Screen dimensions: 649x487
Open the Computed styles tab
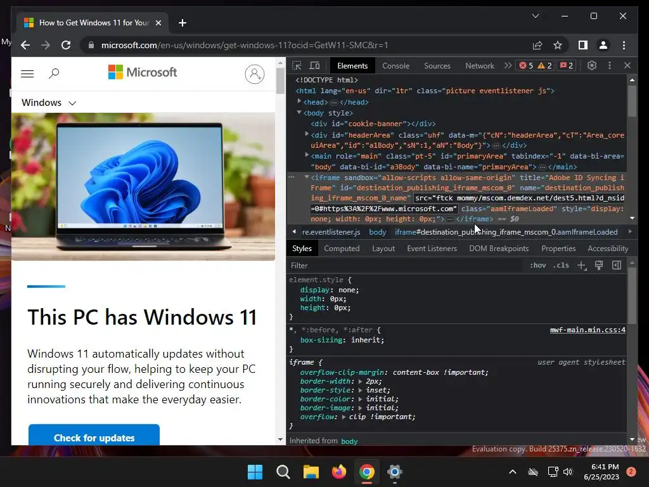pyautogui.click(x=342, y=249)
